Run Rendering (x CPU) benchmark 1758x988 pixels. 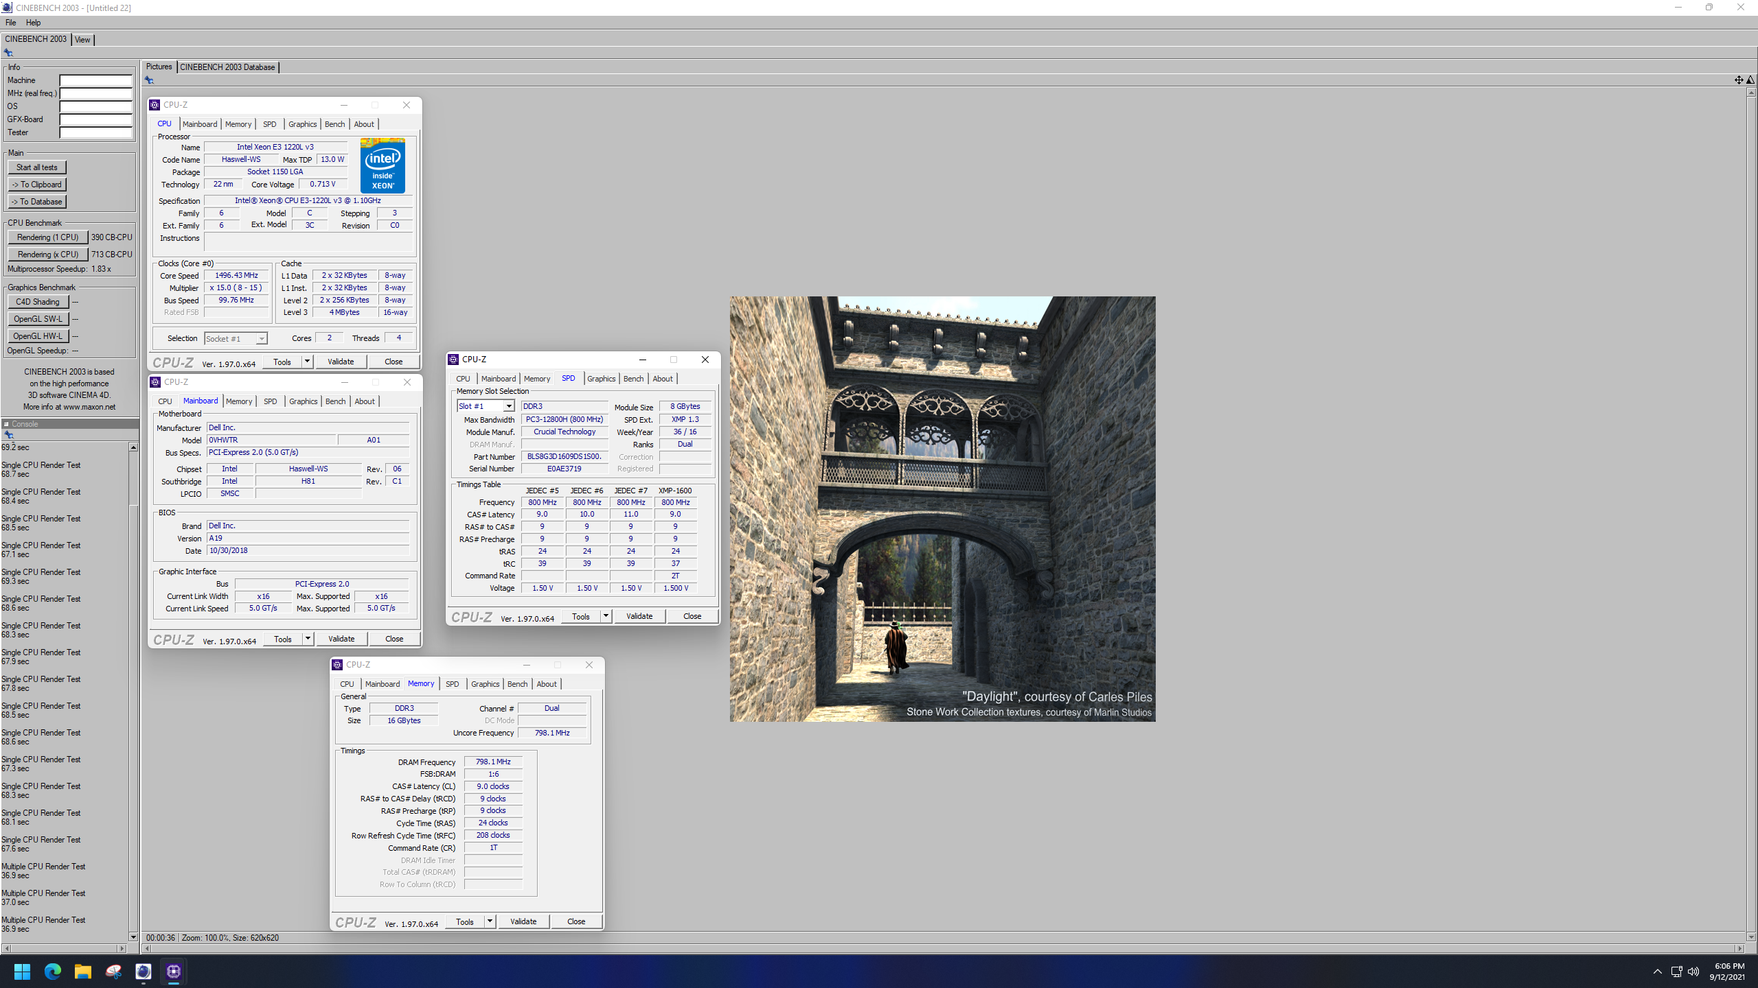48,255
